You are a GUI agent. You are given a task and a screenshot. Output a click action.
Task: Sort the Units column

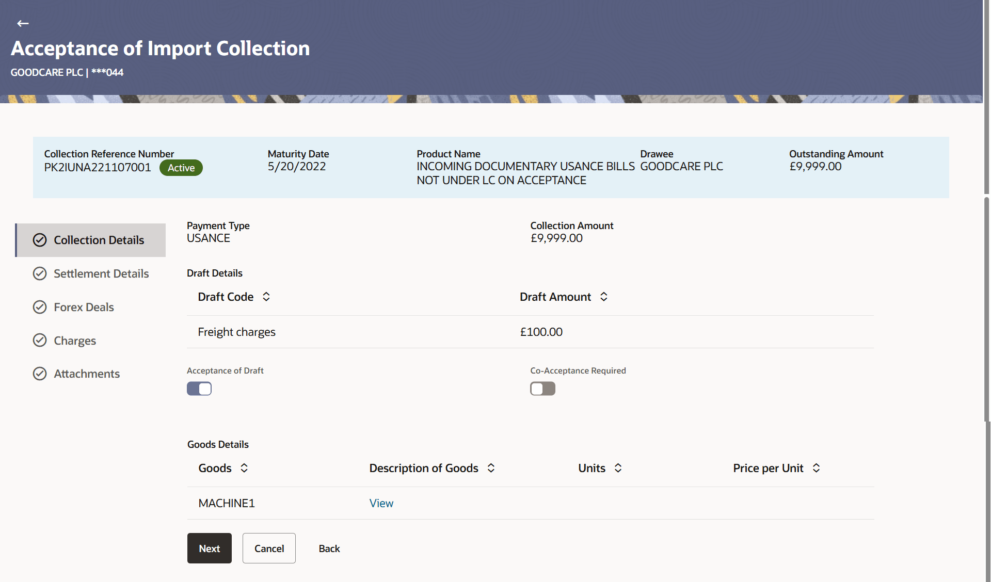(x=618, y=468)
